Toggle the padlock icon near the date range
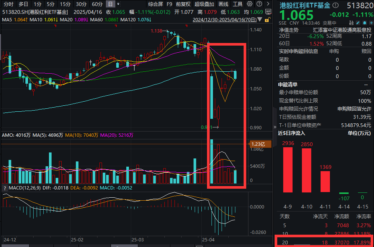 click(267, 20)
